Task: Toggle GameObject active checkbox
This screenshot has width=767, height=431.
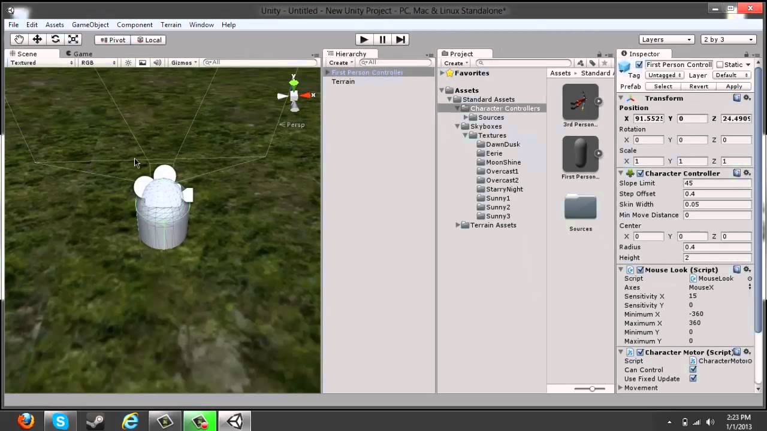Action: pos(639,65)
